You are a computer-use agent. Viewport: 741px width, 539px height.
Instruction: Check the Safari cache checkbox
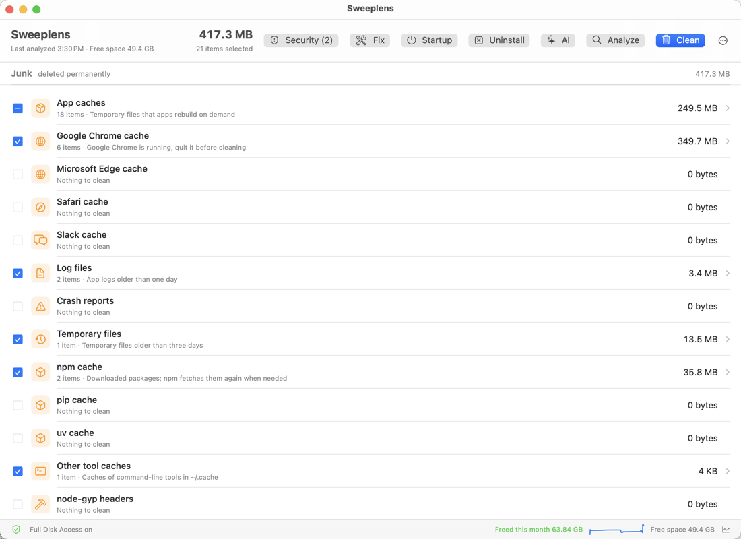tap(18, 207)
